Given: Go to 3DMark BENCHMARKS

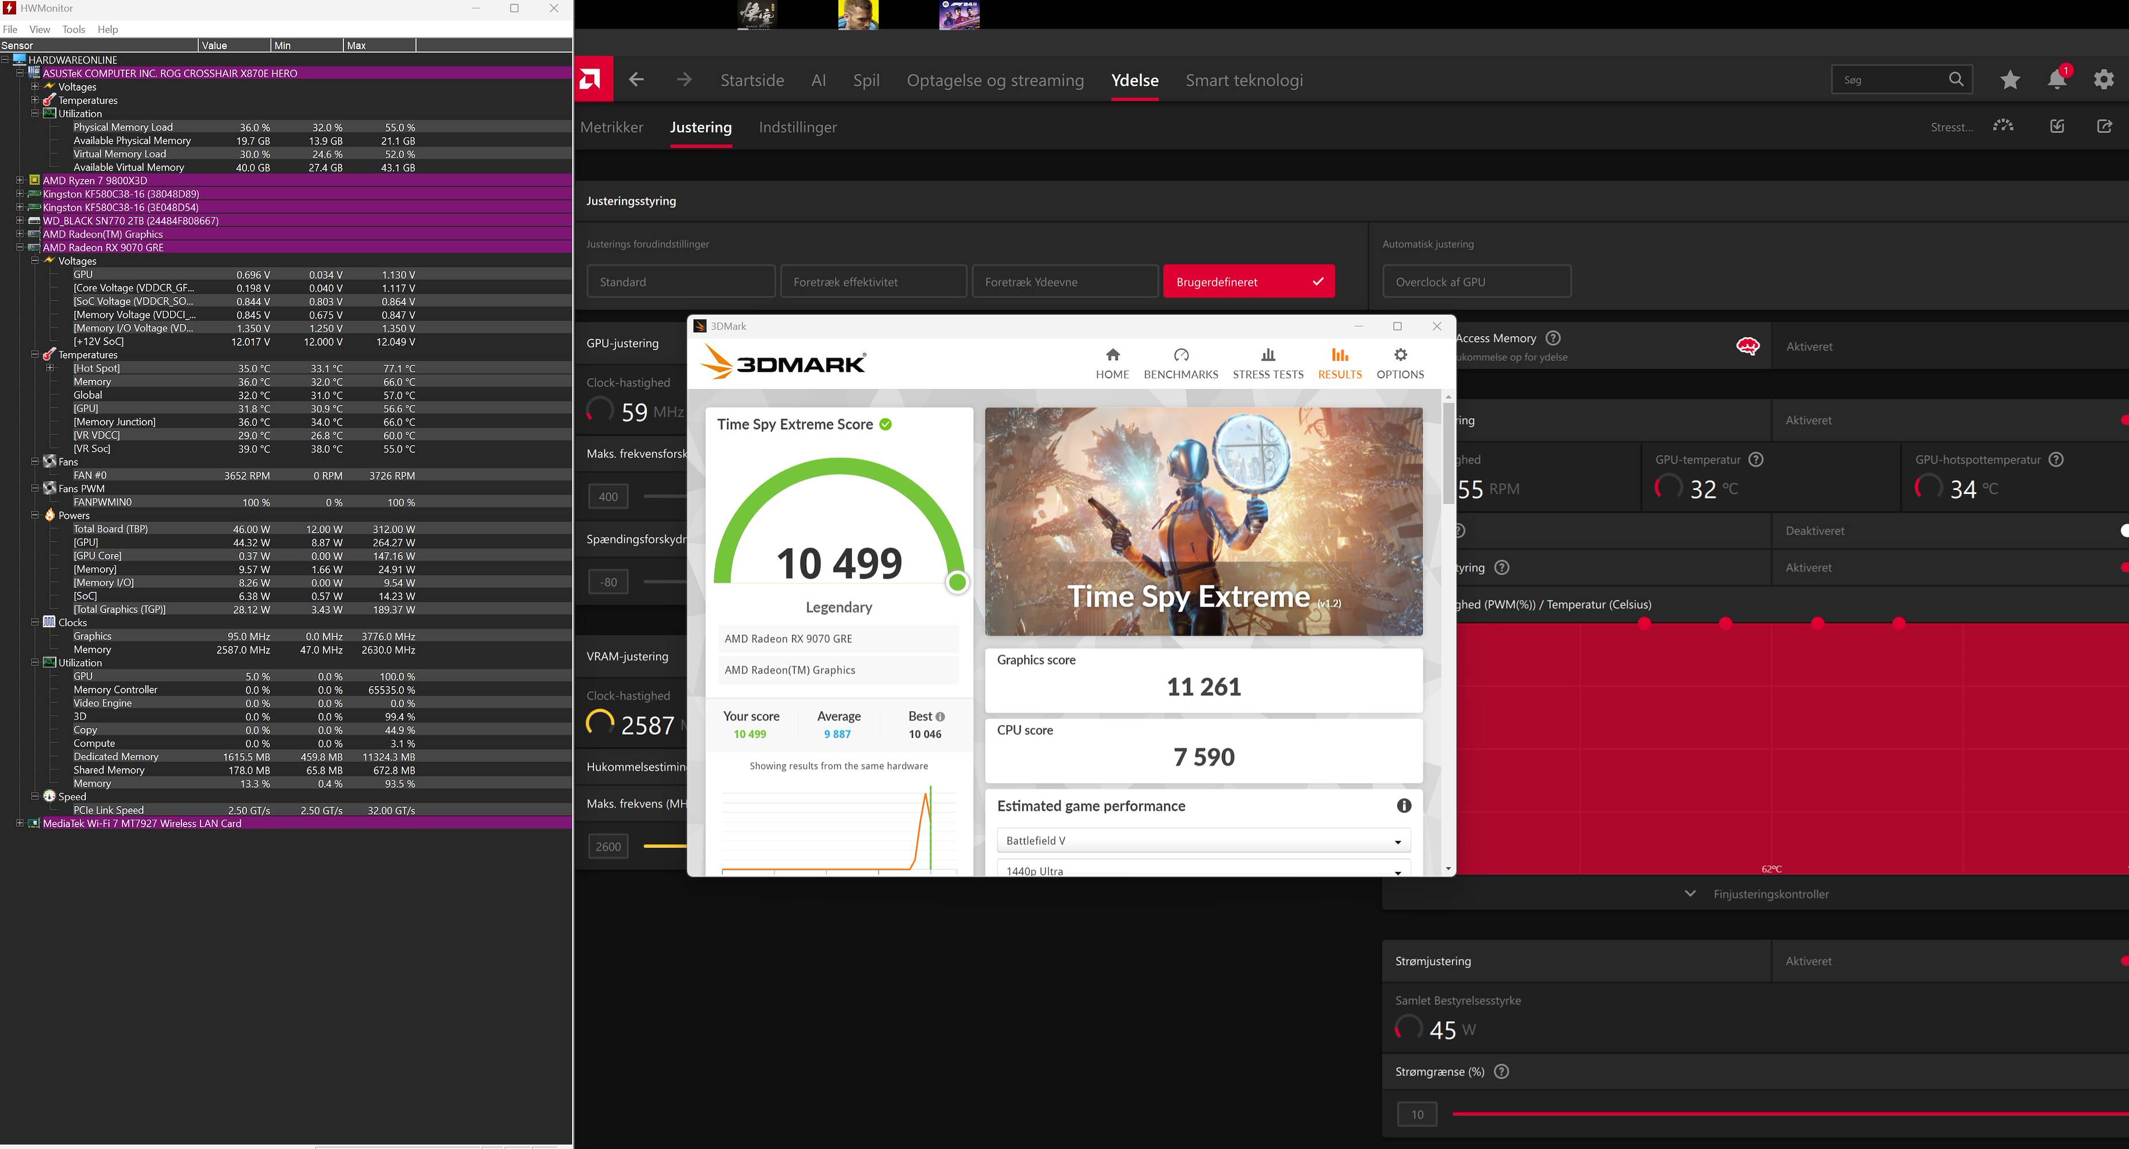Looking at the screenshot, I should (x=1180, y=364).
